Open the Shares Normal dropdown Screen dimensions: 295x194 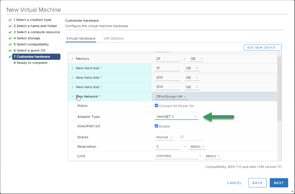coord(164,137)
